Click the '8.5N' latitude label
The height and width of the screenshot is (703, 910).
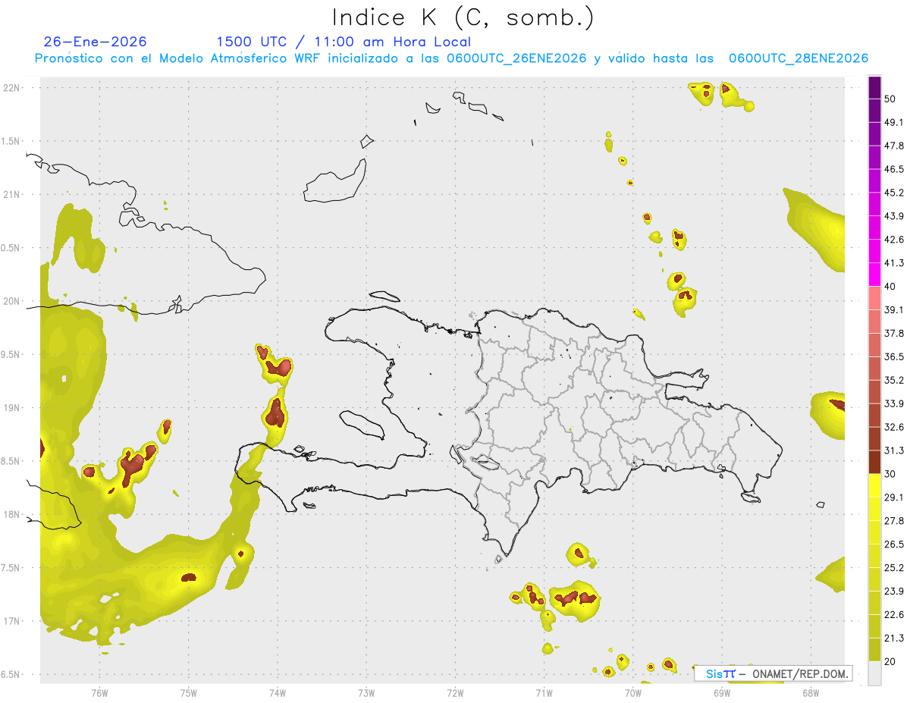tap(11, 461)
